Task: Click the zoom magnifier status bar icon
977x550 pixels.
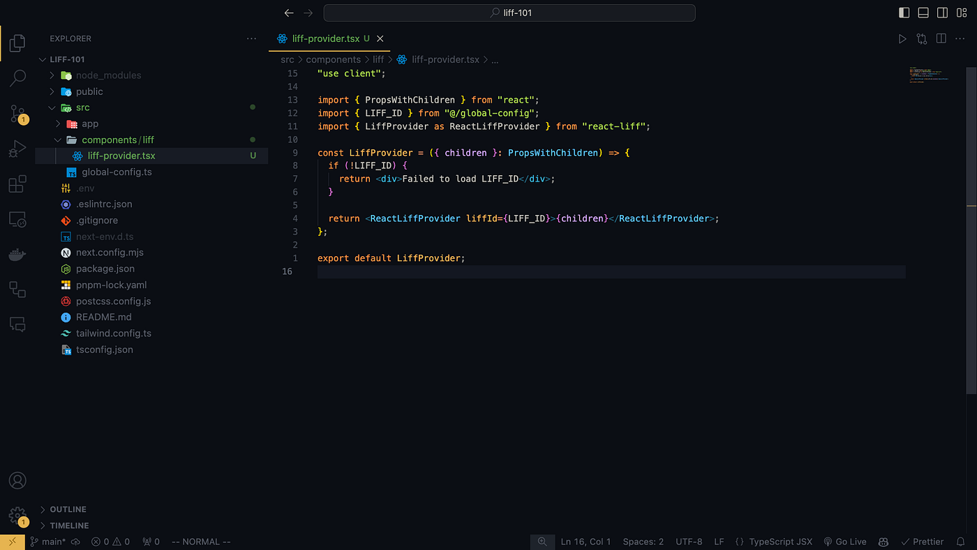Action: tap(542, 542)
